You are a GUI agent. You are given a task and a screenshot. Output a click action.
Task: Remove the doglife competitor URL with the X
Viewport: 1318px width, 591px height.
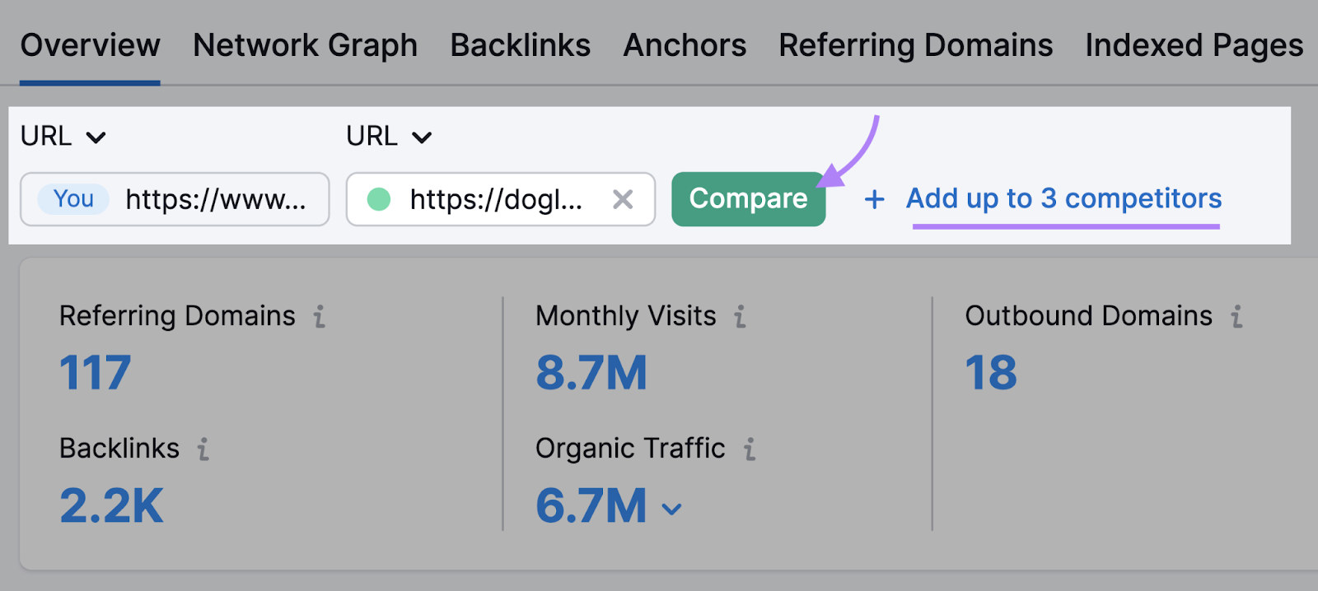pos(624,199)
